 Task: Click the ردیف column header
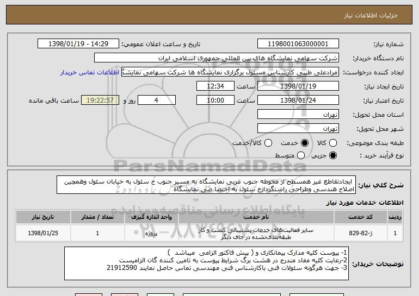click(x=395, y=217)
